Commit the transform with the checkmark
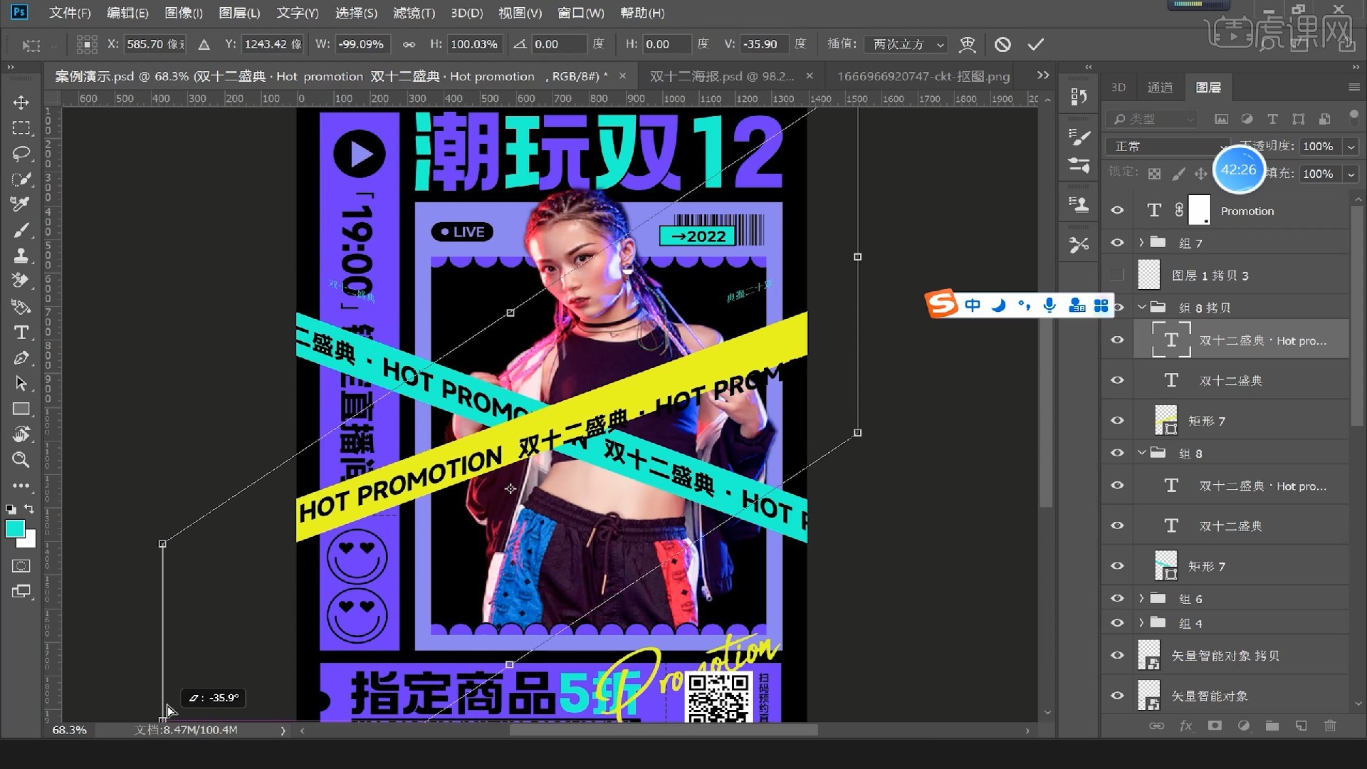 coord(1036,44)
